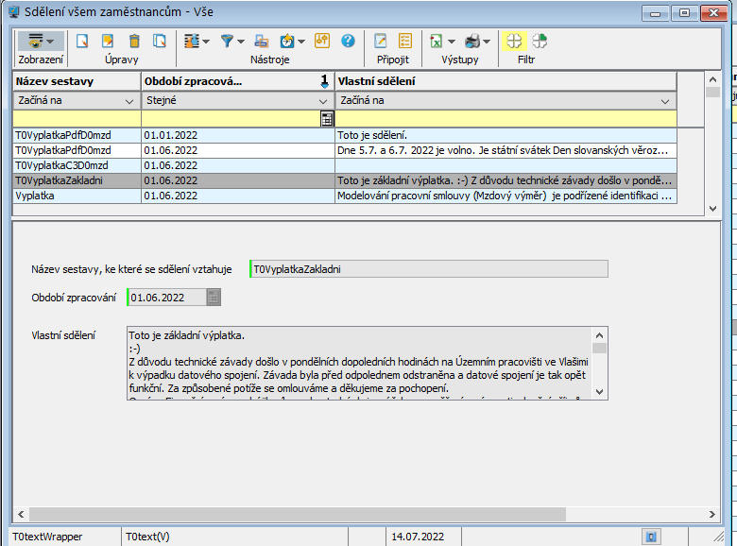
Task: Click the 'Název sestavy' field containing T0VyplatkaZakladni
Action: [x=429, y=269]
